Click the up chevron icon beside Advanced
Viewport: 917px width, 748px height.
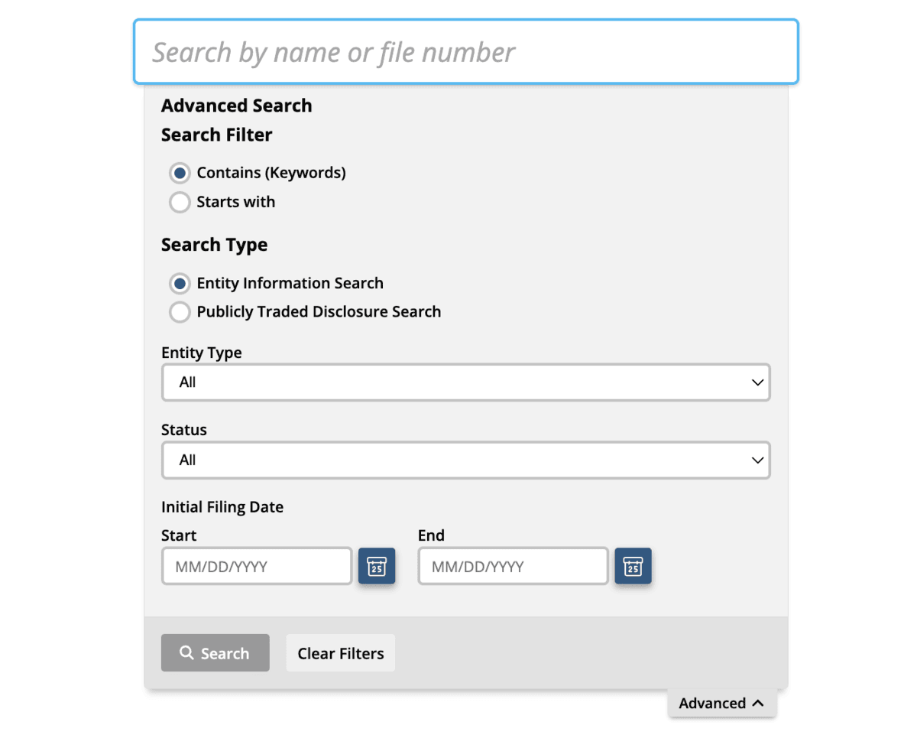[x=758, y=704]
